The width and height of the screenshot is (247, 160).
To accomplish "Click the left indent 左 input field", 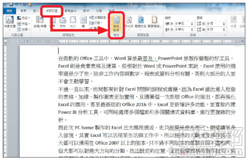I will [x=182, y=24].
